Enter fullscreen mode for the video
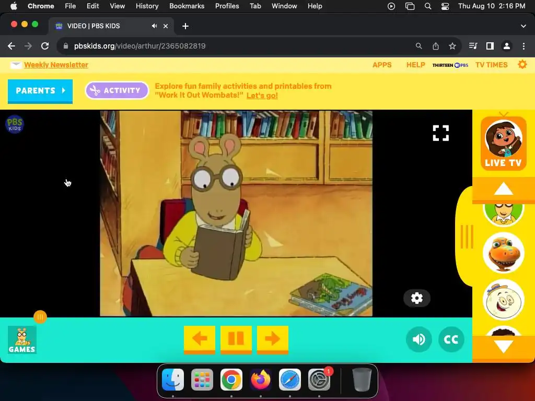The width and height of the screenshot is (535, 401). pyautogui.click(x=441, y=133)
